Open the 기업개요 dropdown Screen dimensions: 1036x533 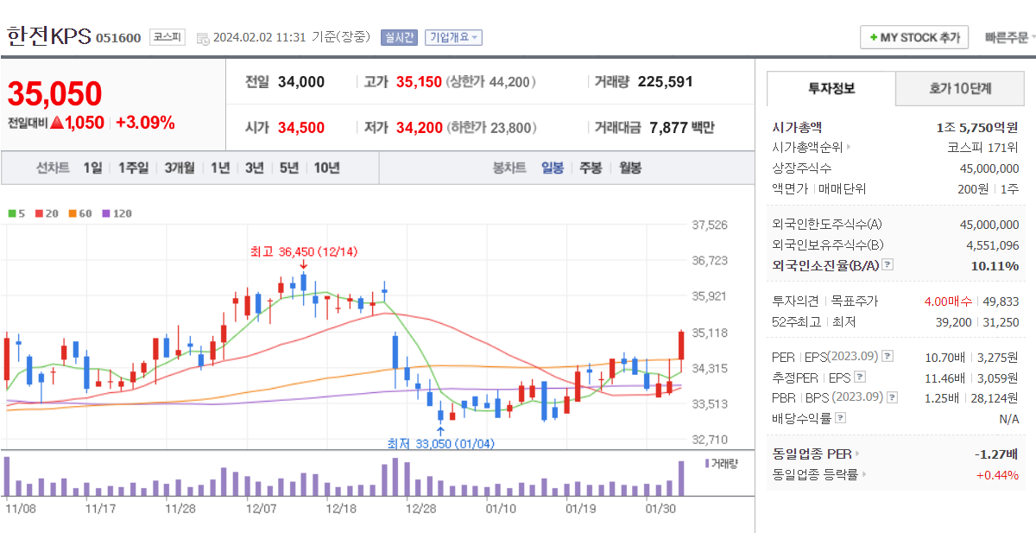pos(453,37)
